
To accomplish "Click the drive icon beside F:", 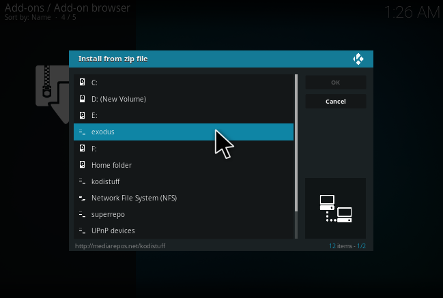I will point(82,148).
